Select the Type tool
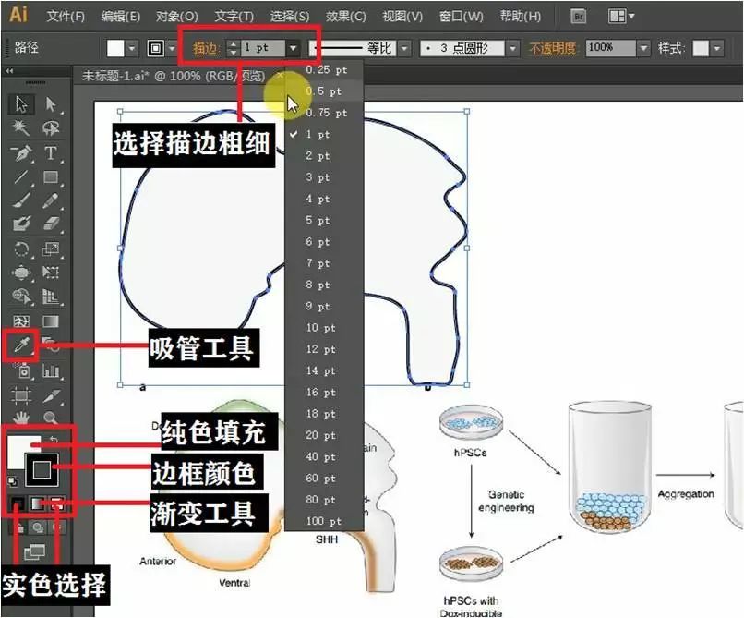 pyautogui.click(x=51, y=152)
